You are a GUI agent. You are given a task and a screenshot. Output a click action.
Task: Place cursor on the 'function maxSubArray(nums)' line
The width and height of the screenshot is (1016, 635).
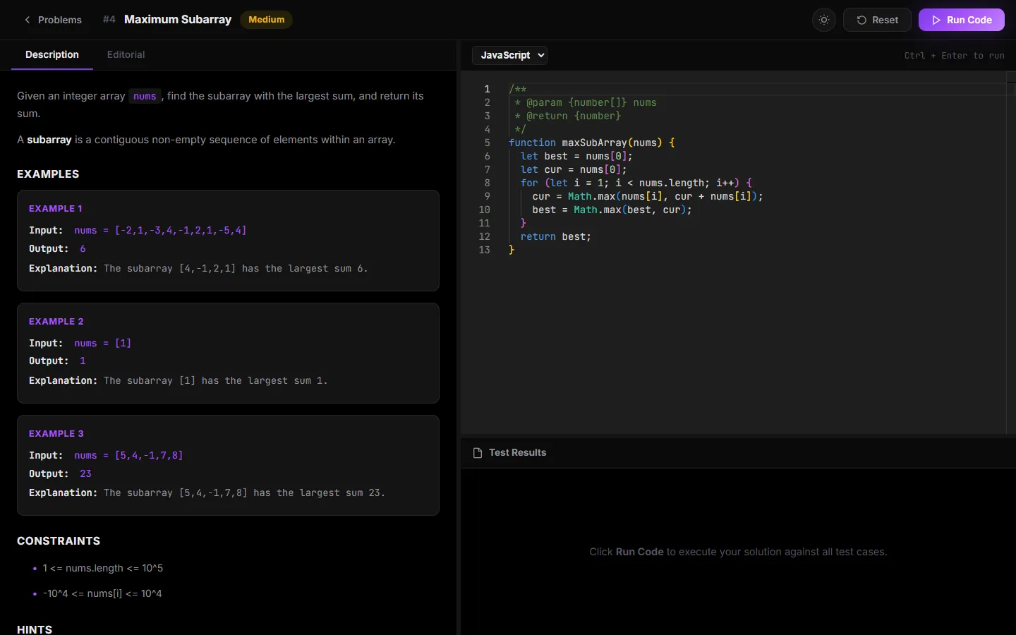(592, 143)
